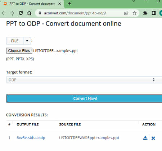Click Choose Files button
The height and width of the screenshot is (151, 162).
pos(19,51)
